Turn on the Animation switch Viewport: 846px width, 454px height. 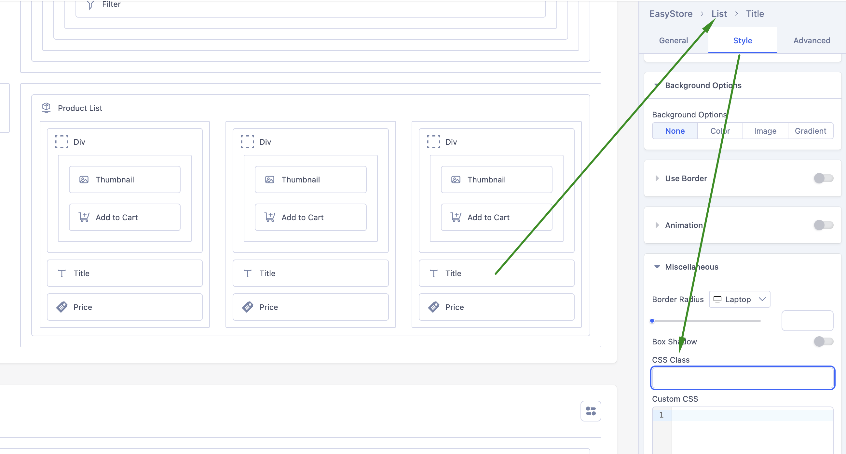point(823,225)
